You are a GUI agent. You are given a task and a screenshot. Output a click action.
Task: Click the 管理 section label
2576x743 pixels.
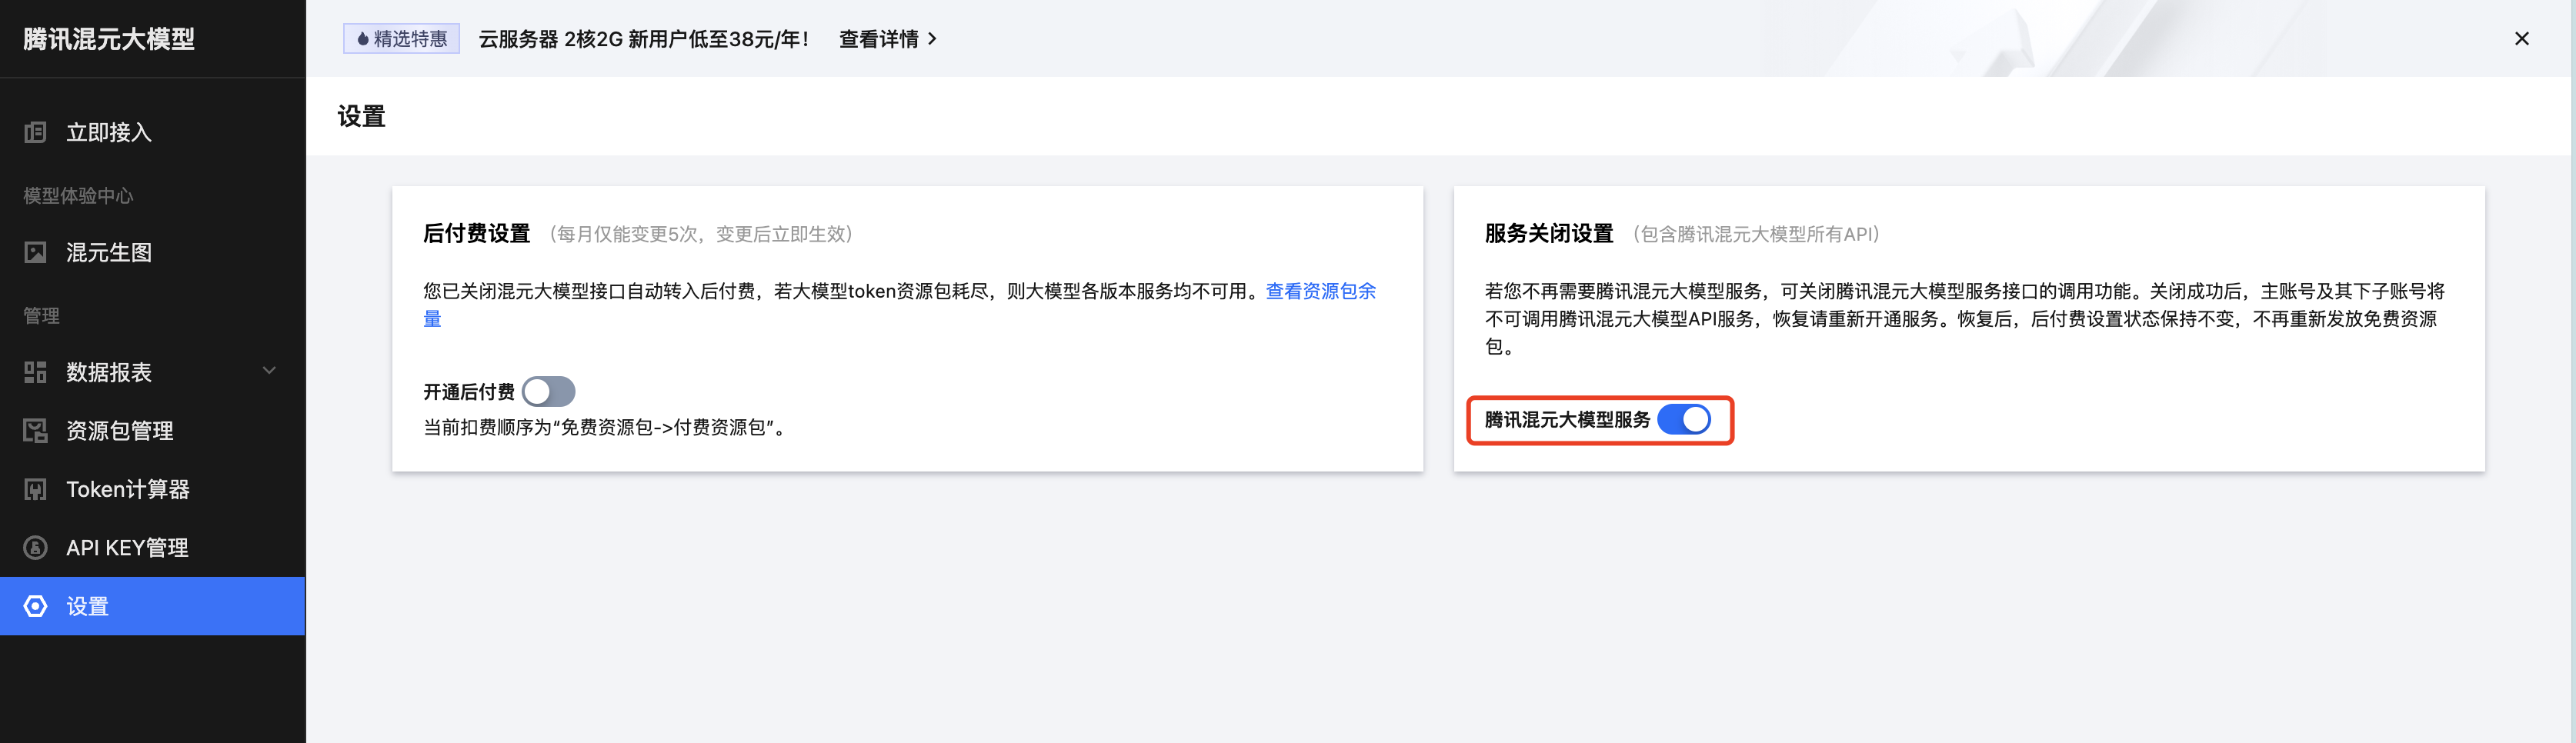click(41, 316)
